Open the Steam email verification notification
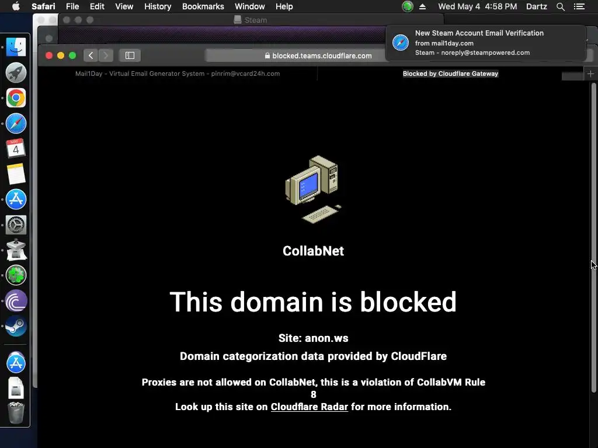Image resolution: width=598 pixels, height=448 pixels. click(x=485, y=43)
